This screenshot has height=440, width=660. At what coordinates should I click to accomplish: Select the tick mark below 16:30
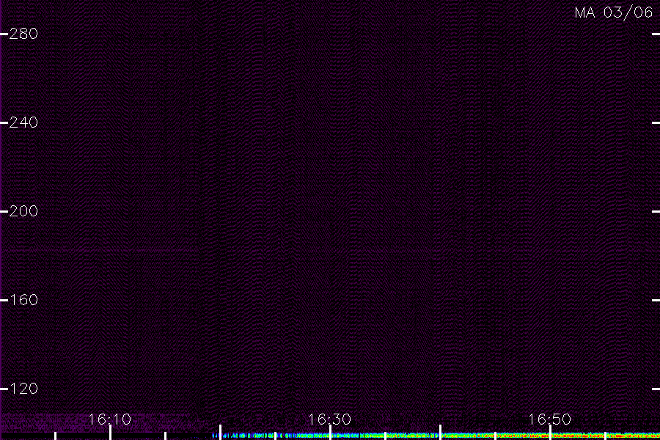coord(331,433)
